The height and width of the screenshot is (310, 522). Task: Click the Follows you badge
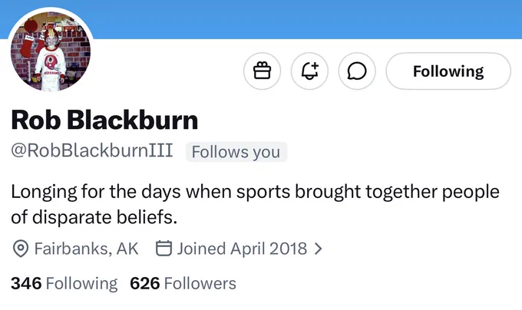pos(236,152)
